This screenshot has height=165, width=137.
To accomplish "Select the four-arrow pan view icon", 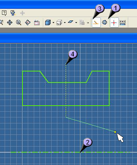I will coord(10,22).
